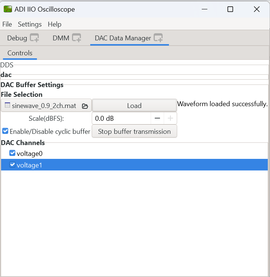Open the File menu
Image resolution: width=270 pixels, height=277 pixels.
point(7,24)
